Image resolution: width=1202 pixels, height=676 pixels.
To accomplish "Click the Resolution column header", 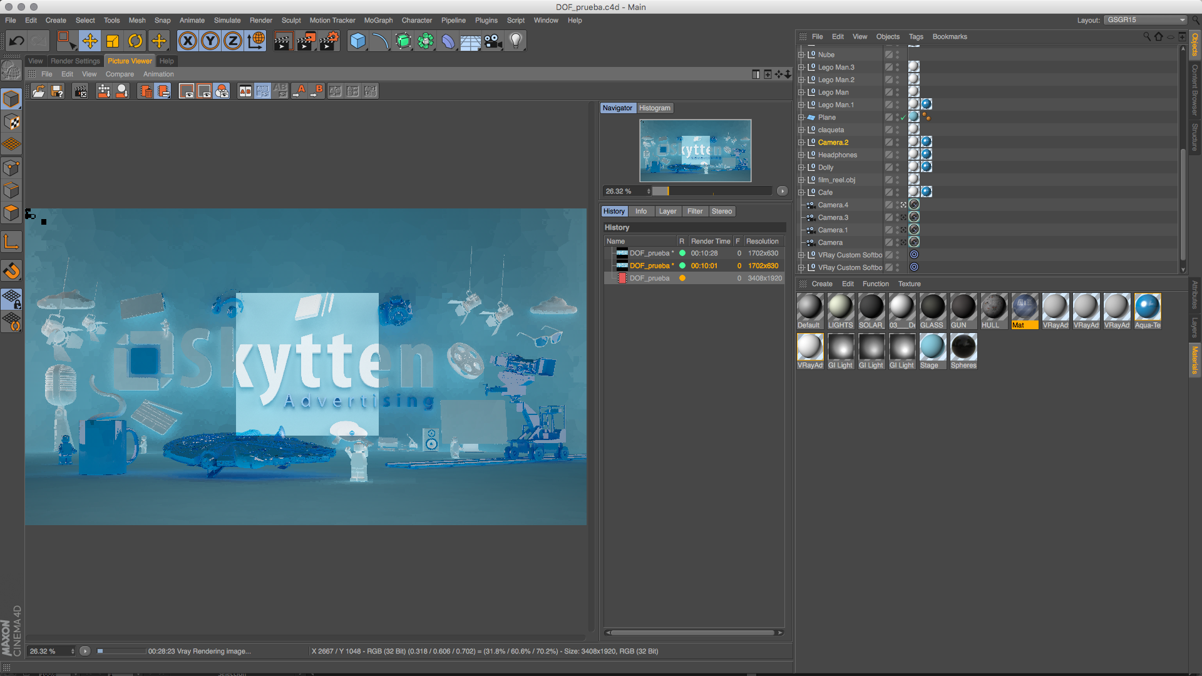I will 763,241.
